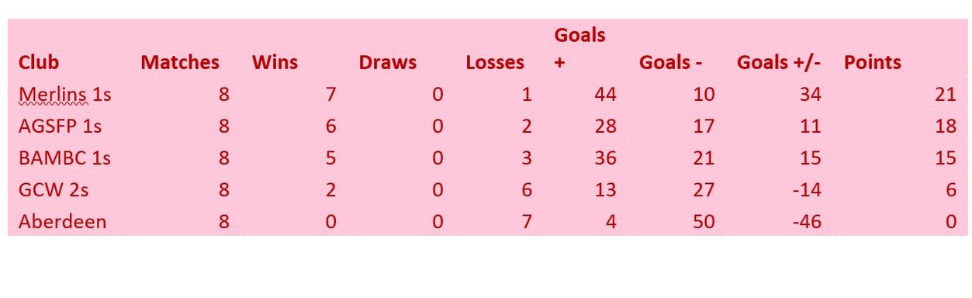Click the -14 goal difference cell
Viewport: 972px width, 298px height.
(806, 190)
